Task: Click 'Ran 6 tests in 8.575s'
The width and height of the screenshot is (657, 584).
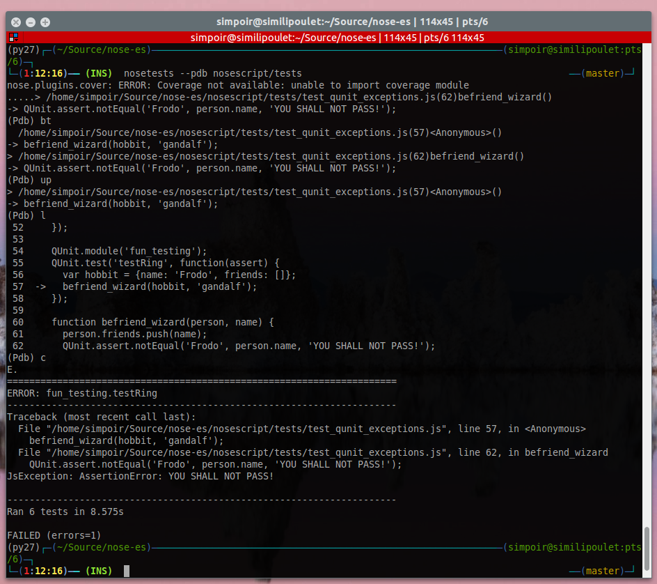Action: pos(65,512)
